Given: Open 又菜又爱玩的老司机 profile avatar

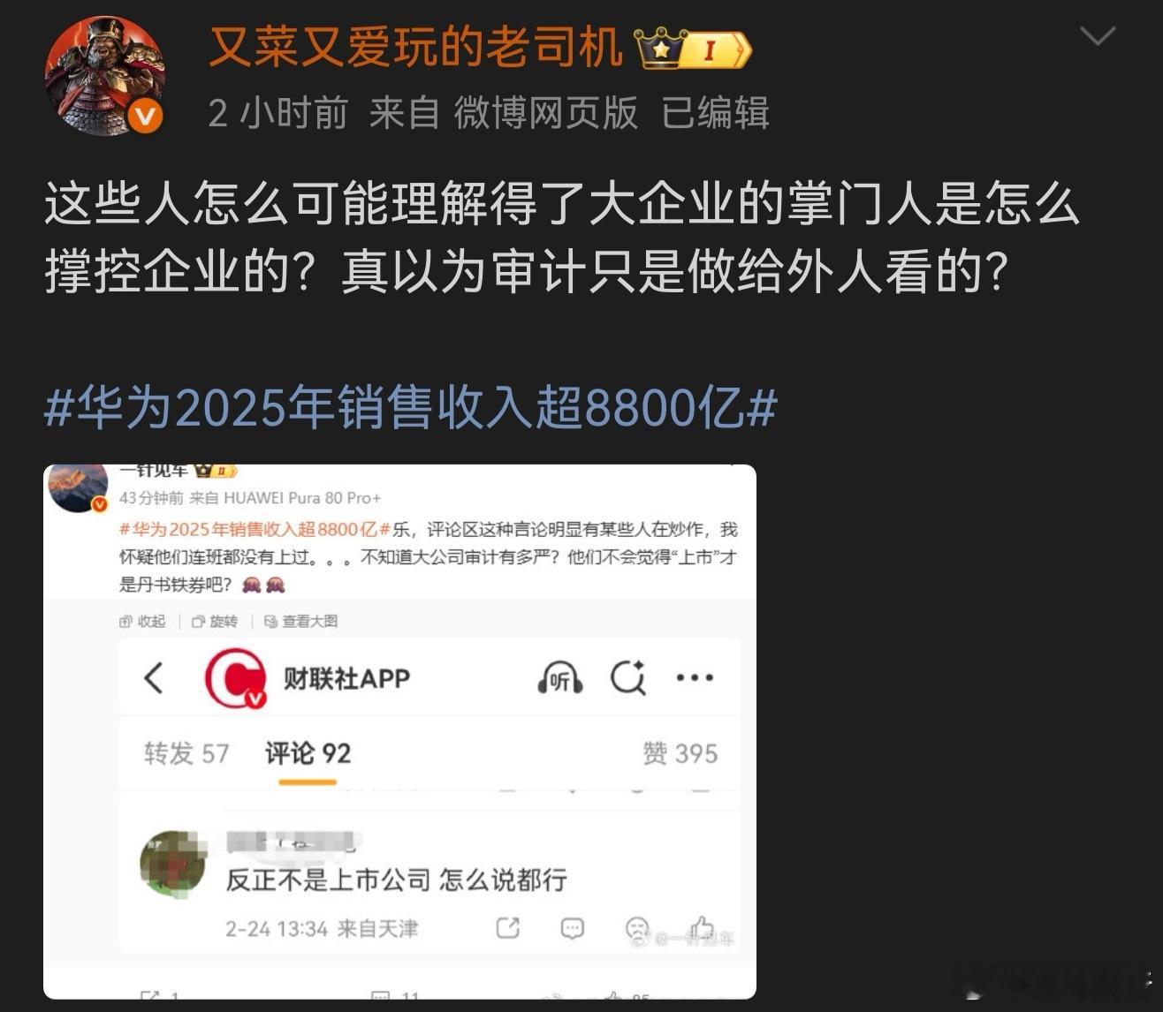Looking at the screenshot, I should [104, 75].
